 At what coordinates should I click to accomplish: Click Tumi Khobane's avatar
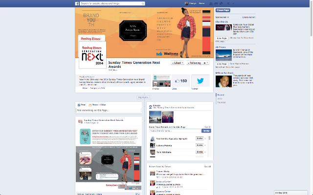click(x=153, y=152)
